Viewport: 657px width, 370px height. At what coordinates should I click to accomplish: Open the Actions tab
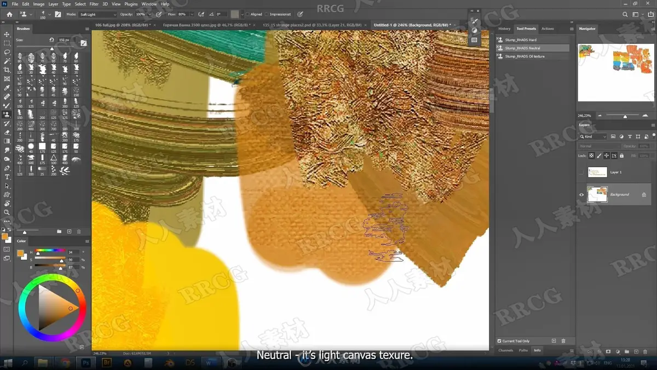547,29
